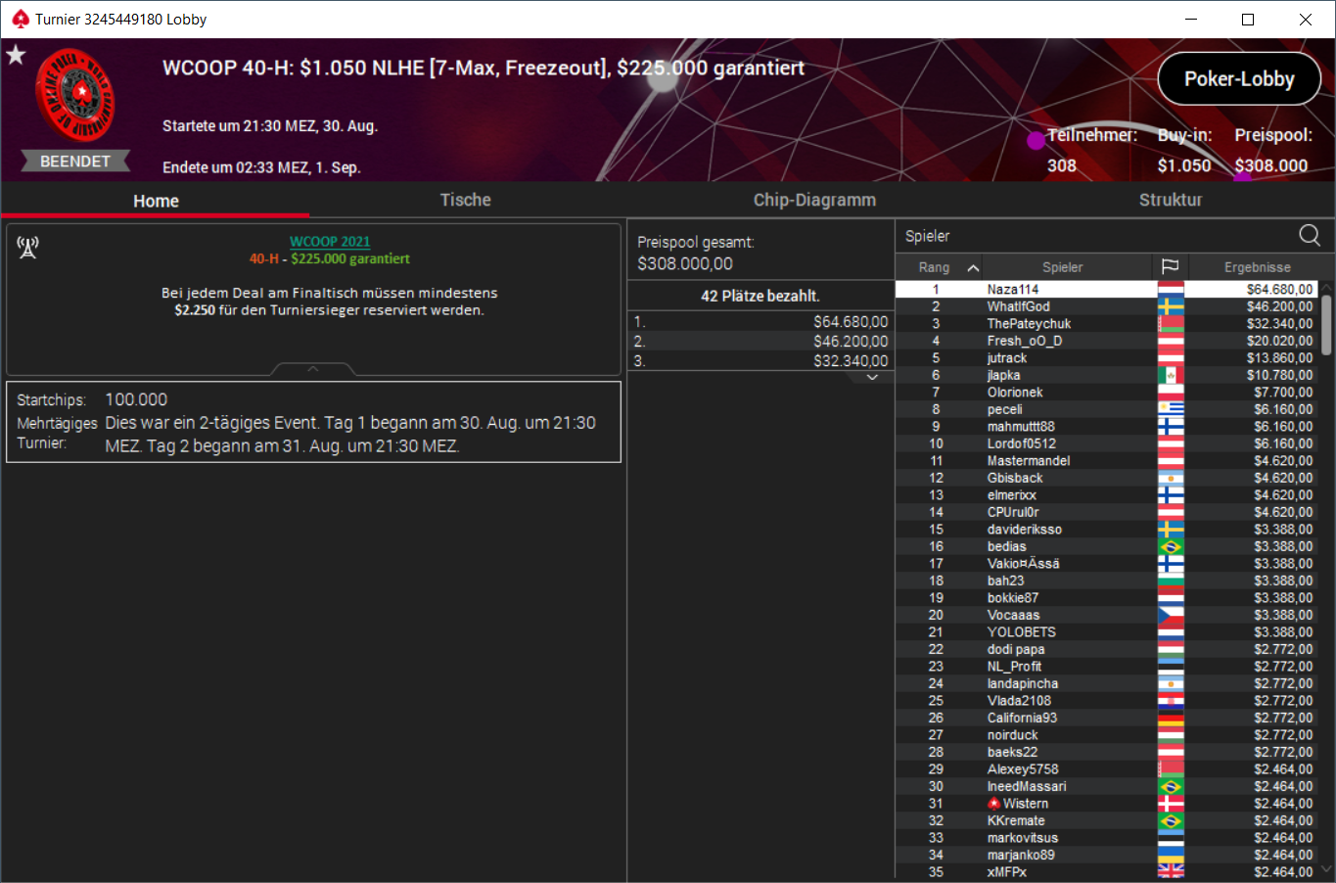The height and width of the screenshot is (883, 1336).
Task: Click the UK flag next to xMFPx
Action: 1171,871
